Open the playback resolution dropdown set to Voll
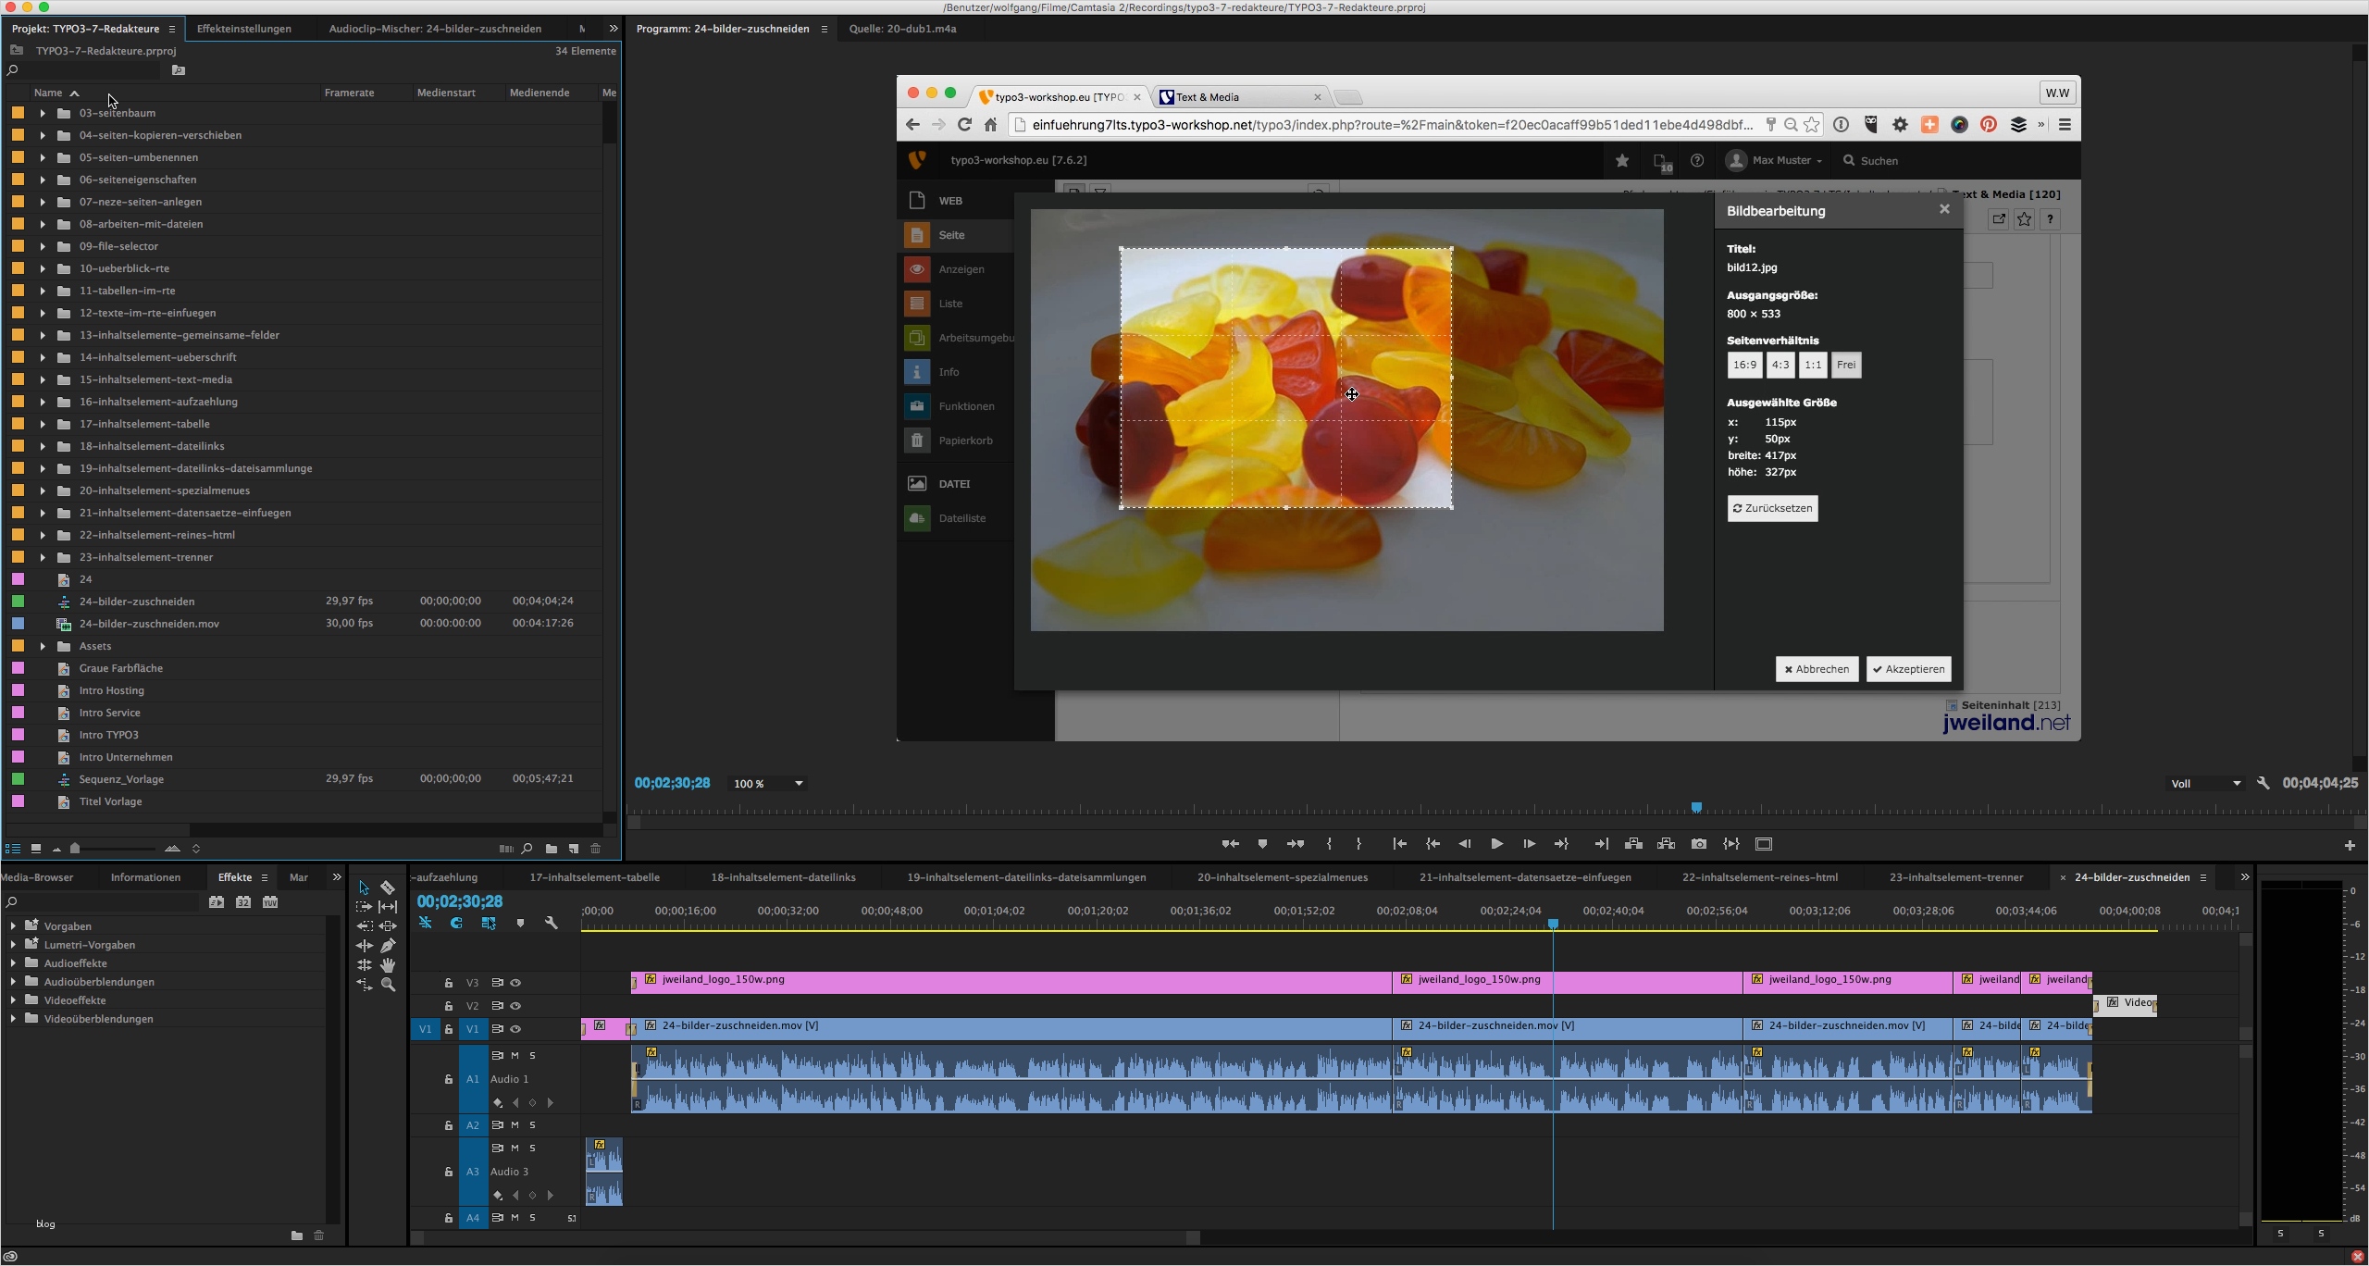2369x1266 pixels. tap(2207, 783)
